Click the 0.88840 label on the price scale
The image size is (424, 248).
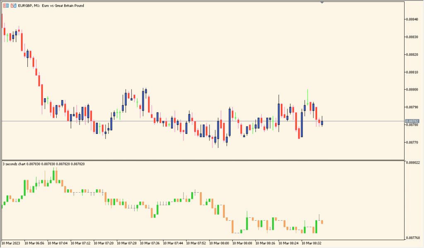pos(412,19)
